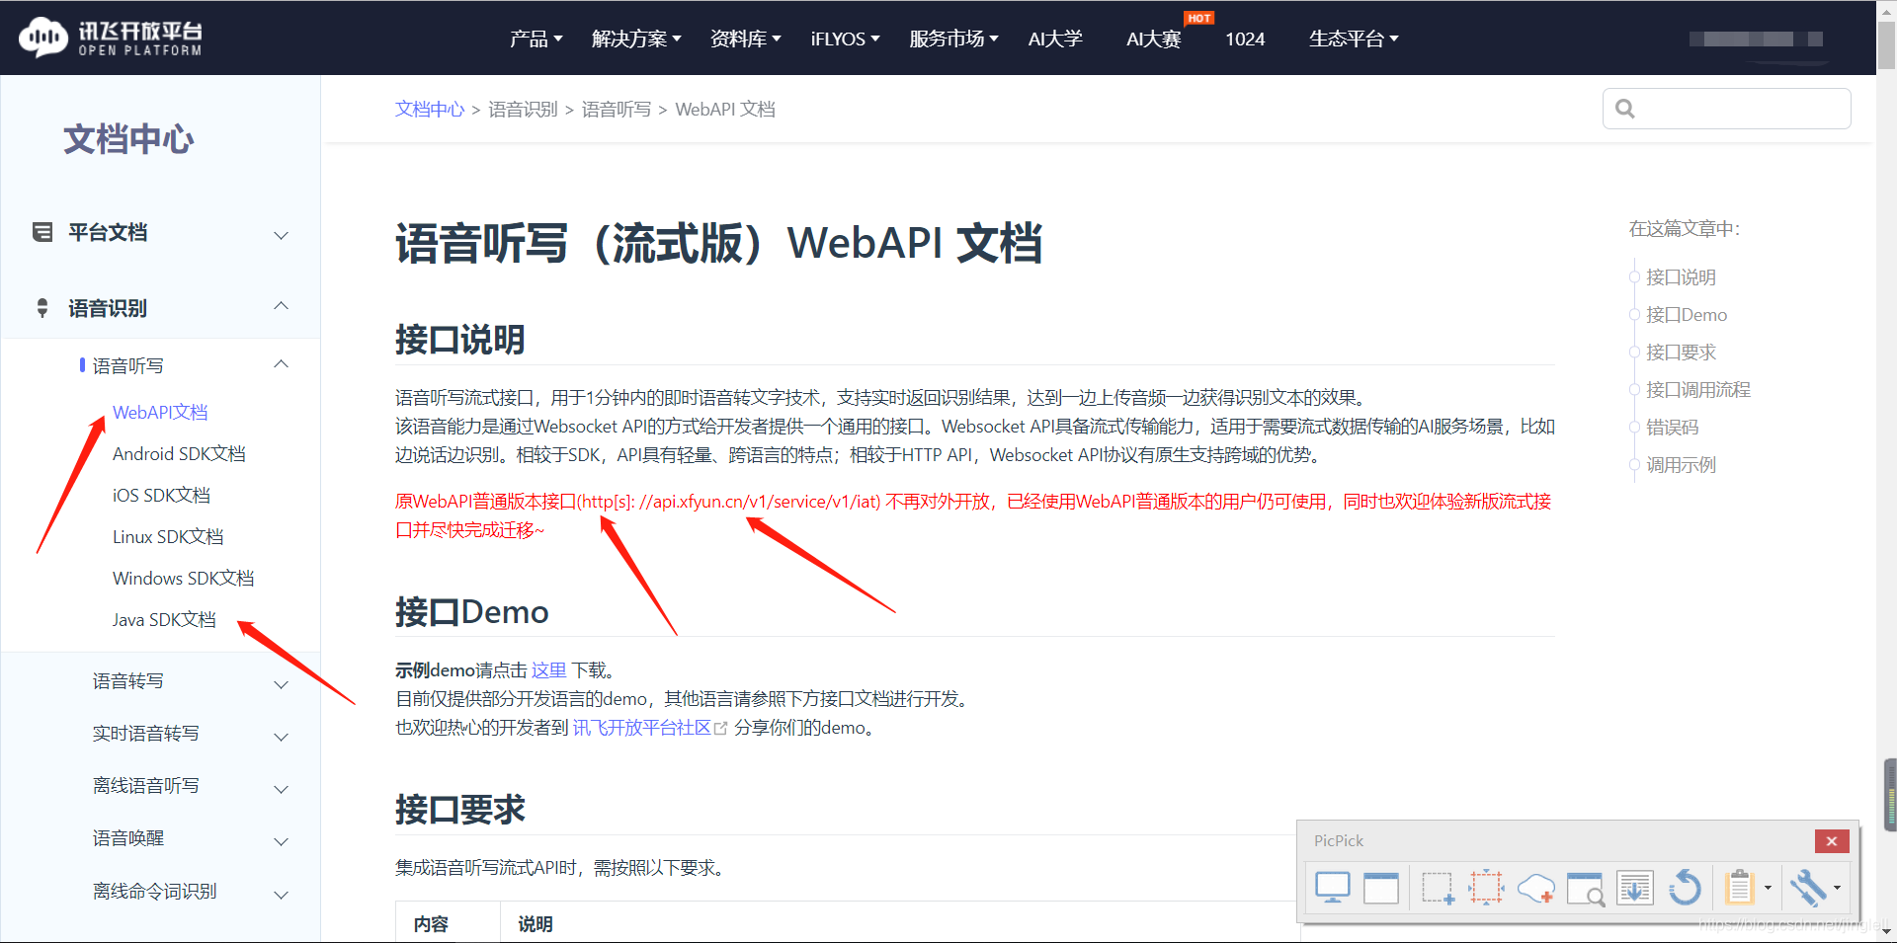1897x943 pixels.
Task: Go to AI大学 in navigation
Action: tap(1055, 39)
